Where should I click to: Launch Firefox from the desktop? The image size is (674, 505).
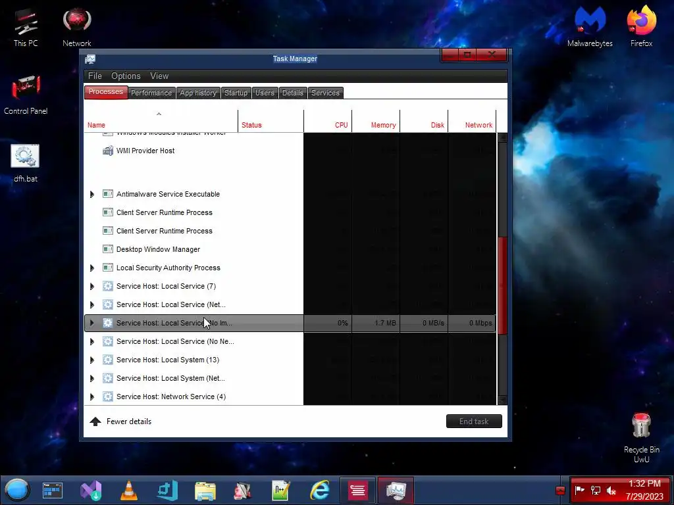[641, 26]
